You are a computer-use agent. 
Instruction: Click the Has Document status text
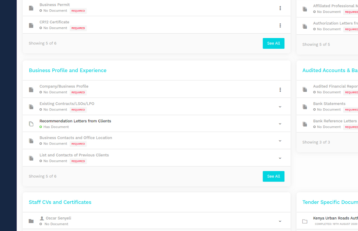56,127
